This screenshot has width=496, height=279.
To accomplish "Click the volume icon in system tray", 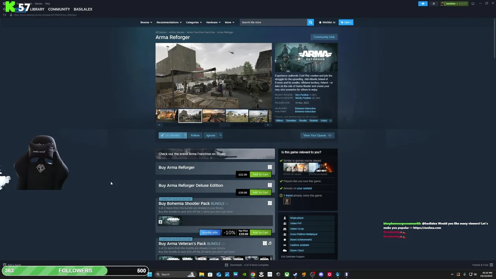I will click(x=475, y=274).
